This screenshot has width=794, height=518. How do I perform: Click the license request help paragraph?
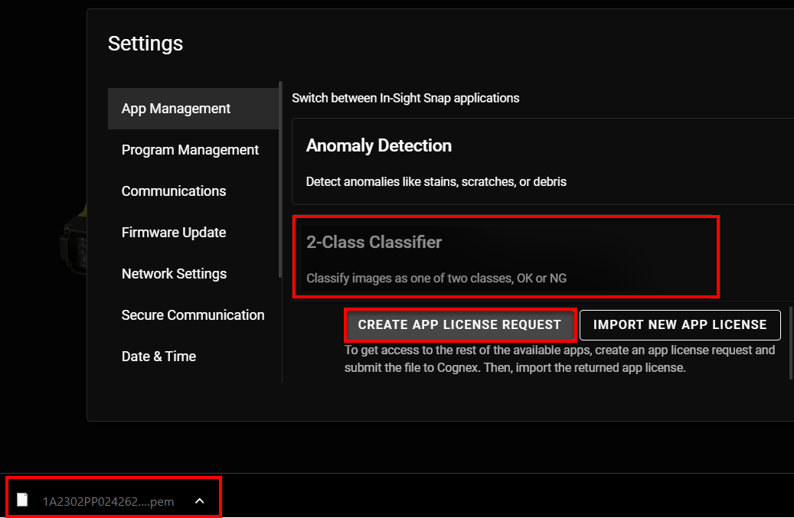[560, 359]
